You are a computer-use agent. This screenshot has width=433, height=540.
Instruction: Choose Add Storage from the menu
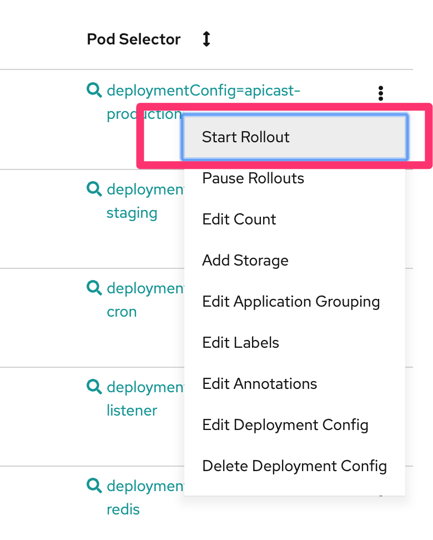click(x=295, y=261)
